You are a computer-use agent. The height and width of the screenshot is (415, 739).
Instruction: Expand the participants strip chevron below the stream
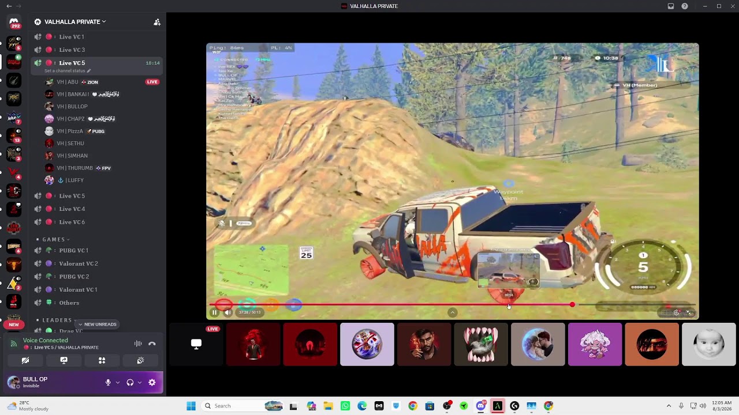(453, 312)
